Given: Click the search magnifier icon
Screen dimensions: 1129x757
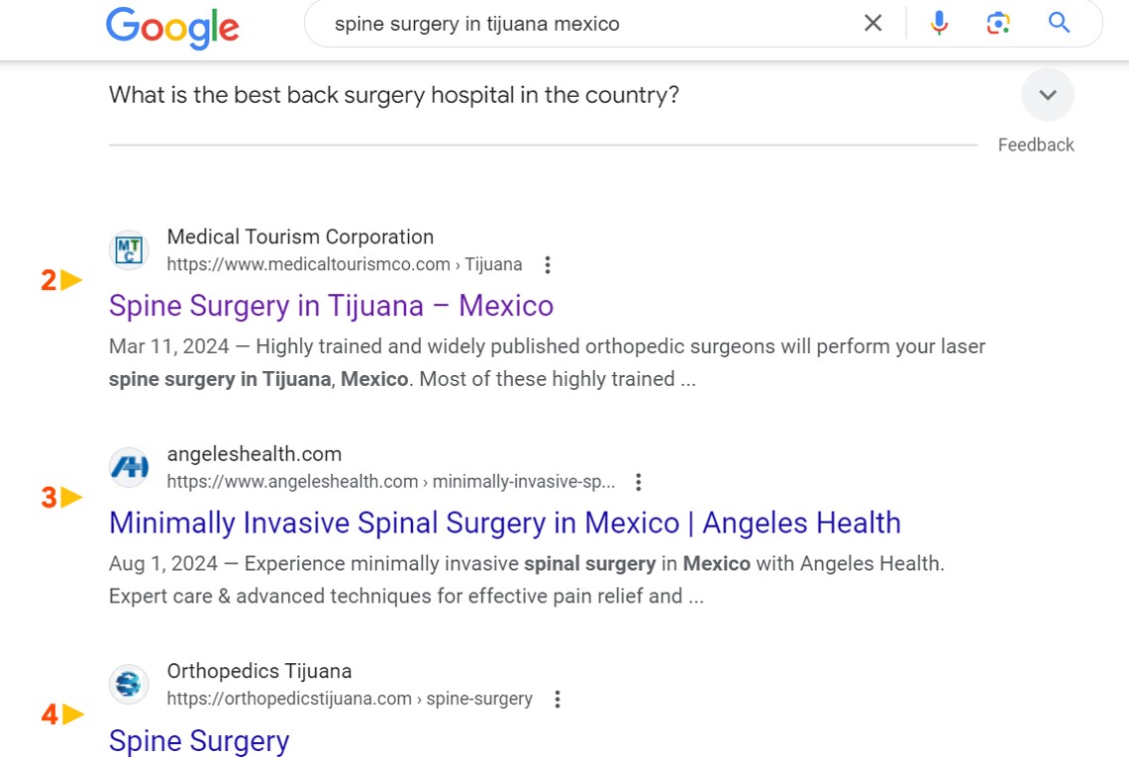Looking at the screenshot, I should [1059, 23].
